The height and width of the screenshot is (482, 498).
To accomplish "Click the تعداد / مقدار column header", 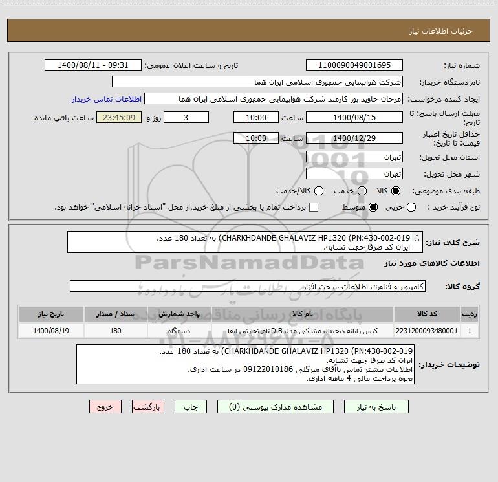I will pos(116,314).
